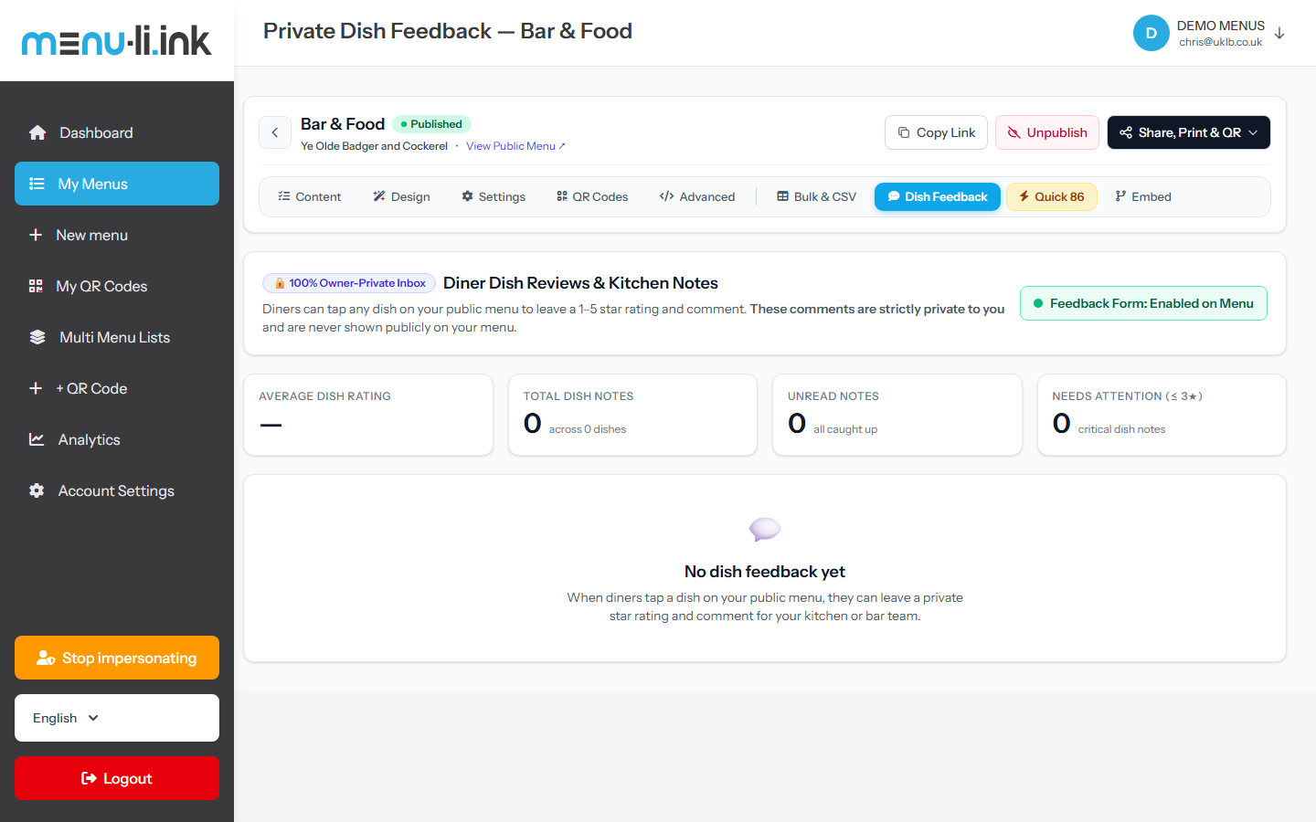
Task: Click the Published status badge
Action: click(431, 124)
